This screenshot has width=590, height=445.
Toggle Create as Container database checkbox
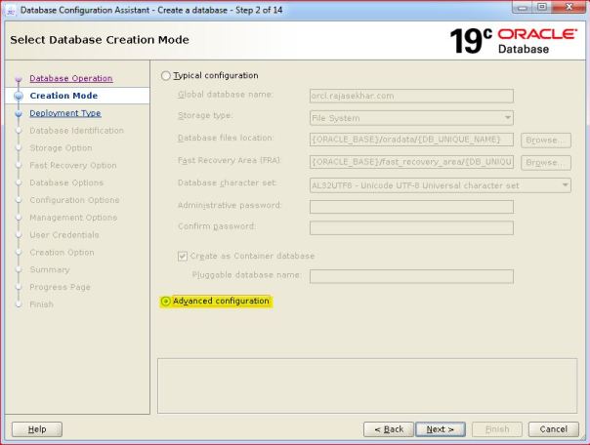click(183, 257)
